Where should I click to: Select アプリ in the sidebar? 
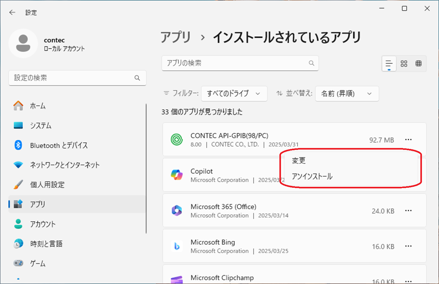coord(77,204)
